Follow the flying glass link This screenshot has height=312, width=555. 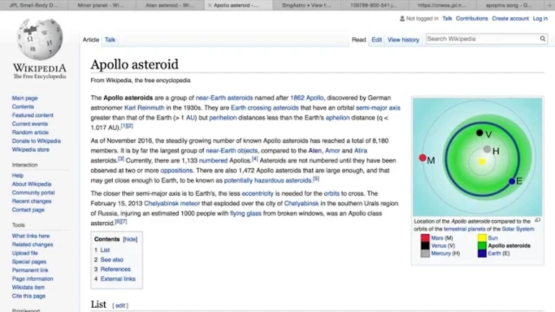click(245, 214)
